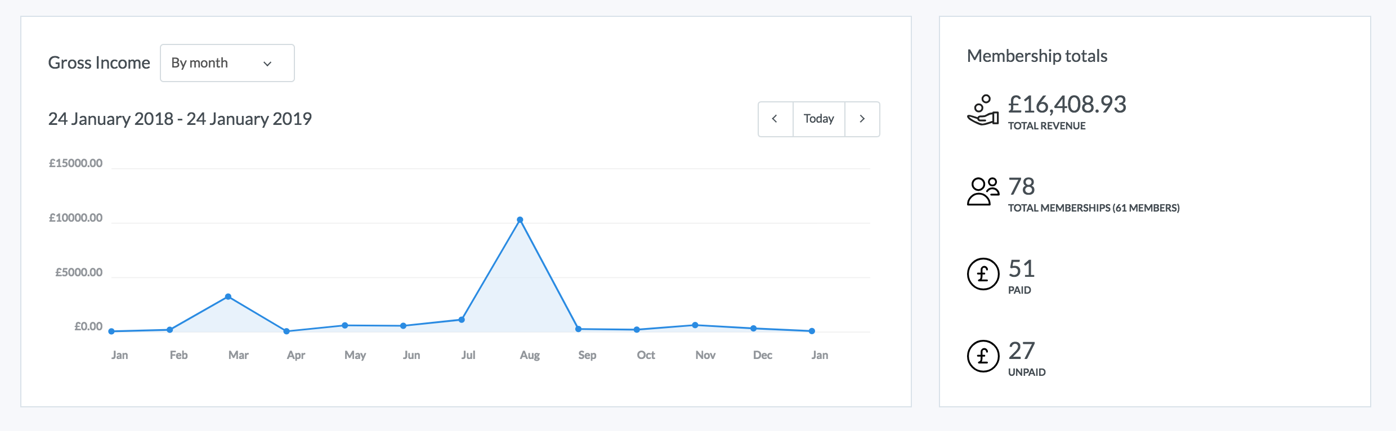Click the 27 unpaid memberships number
The height and width of the screenshot is (431, 1396).
pyautogui.click(x=1021, y=351)
